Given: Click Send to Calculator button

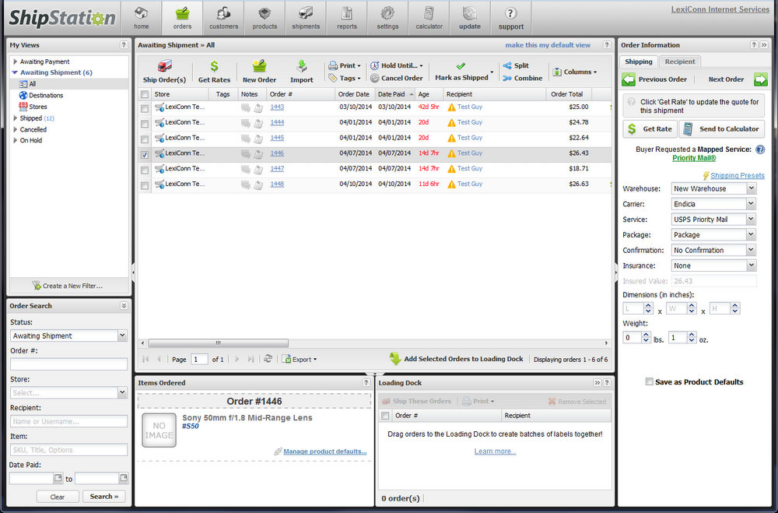Looking at the screenshot, I should coord(722,128).
